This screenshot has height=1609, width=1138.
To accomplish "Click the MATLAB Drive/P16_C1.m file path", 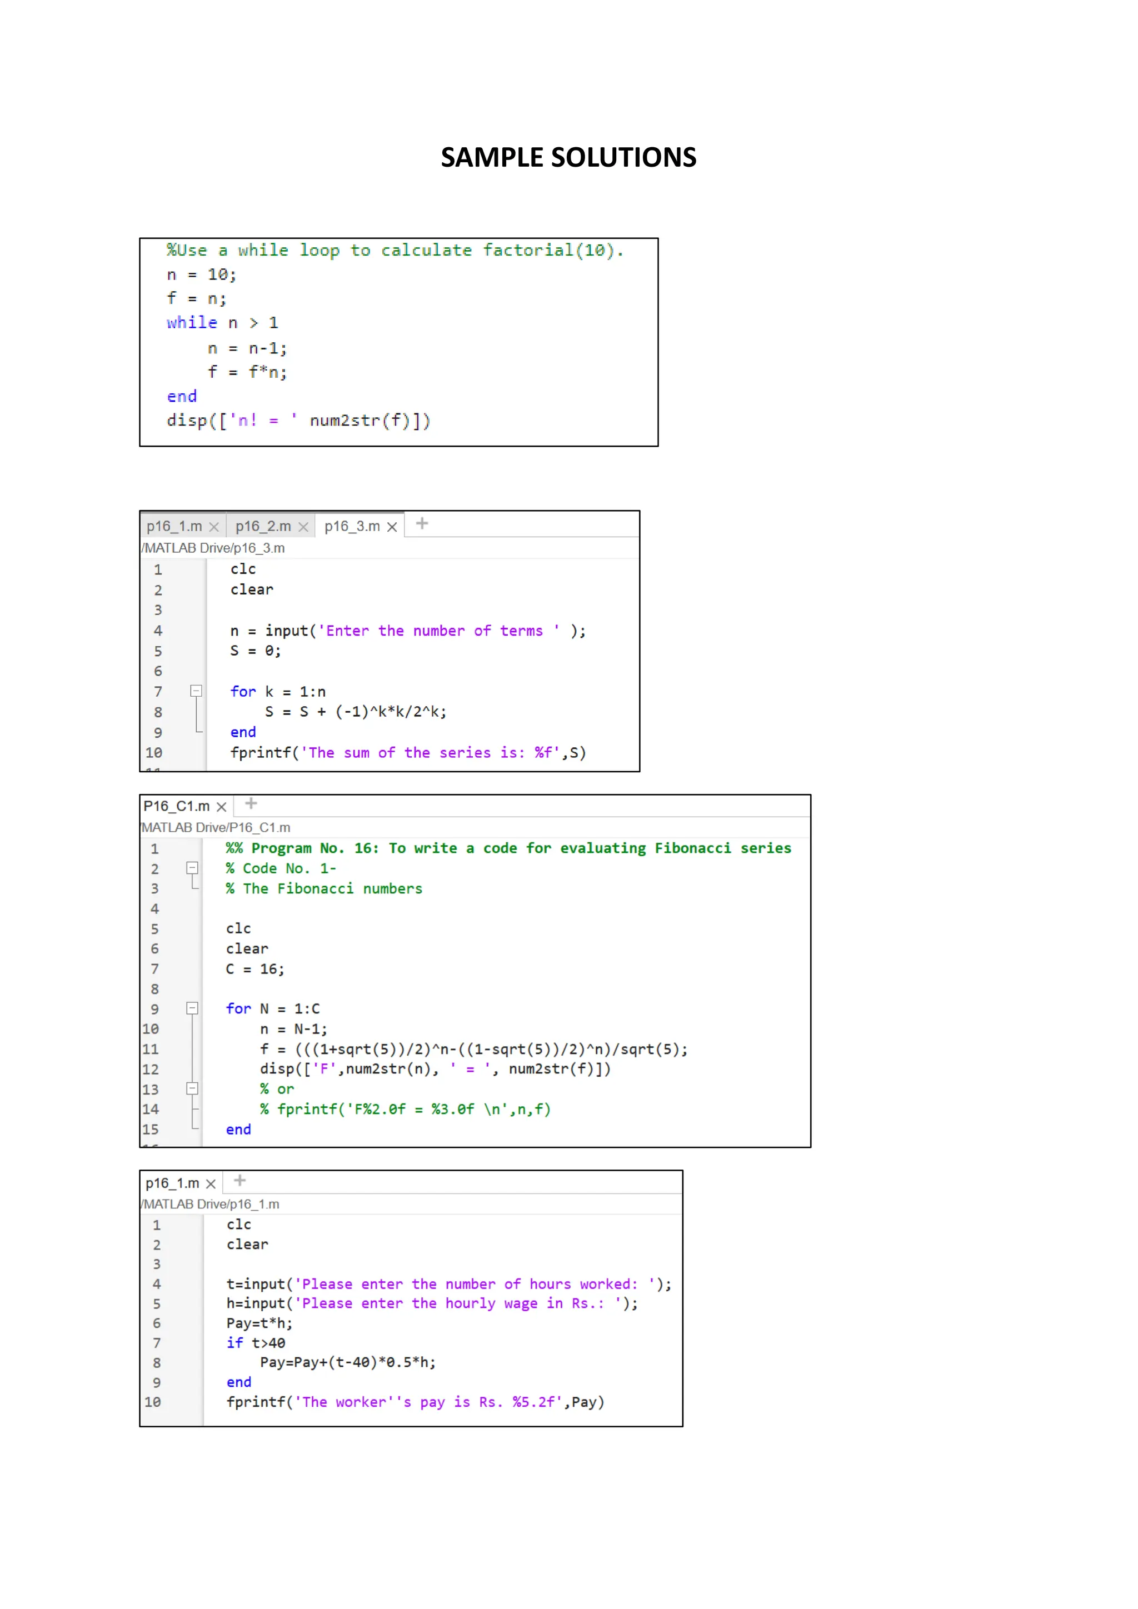I will pos(216,828).
